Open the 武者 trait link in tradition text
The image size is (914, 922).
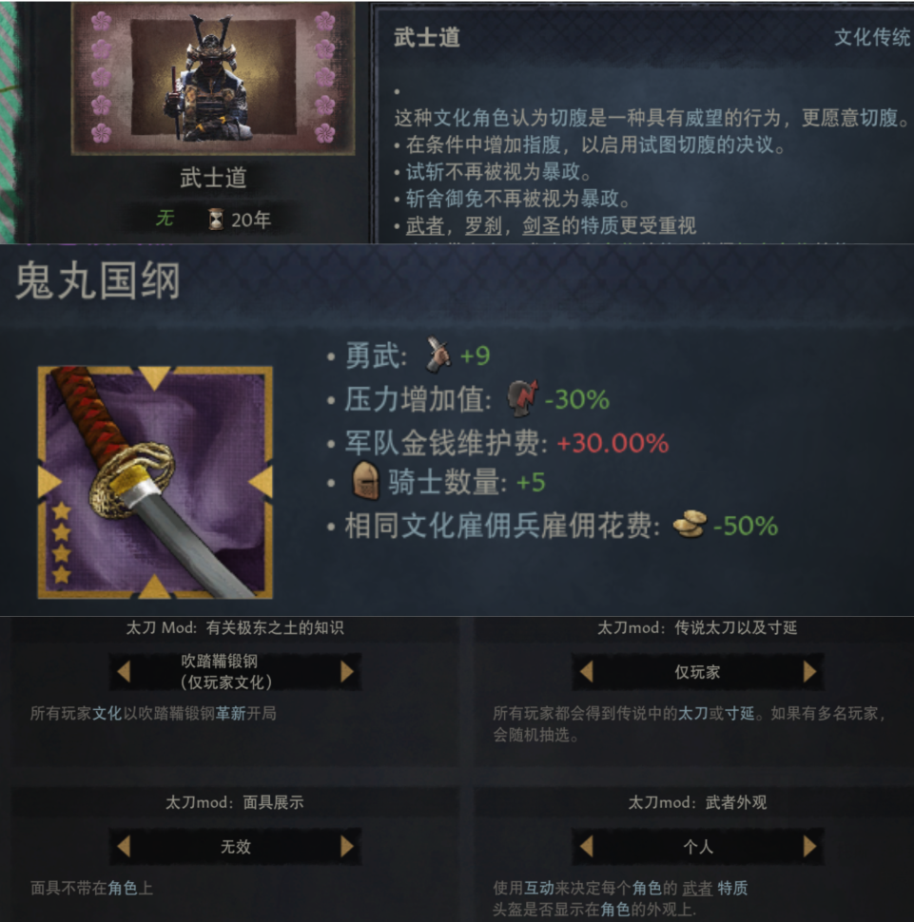point(425,225)
